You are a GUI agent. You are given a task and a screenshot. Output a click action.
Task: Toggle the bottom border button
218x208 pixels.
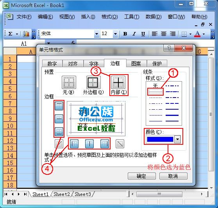[x=59, y=132]
